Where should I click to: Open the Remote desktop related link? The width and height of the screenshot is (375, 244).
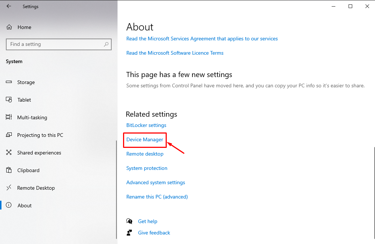[x=145, y=154]
